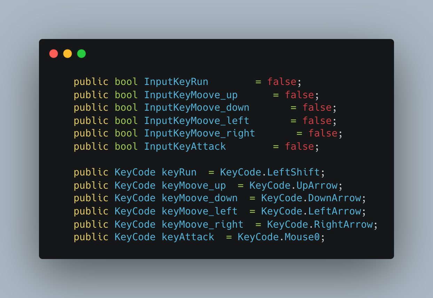Image resolution: width=433 pixels, height=298 pixels.
Task: Click the LeftArrow key code value
Action: [334, 211]
